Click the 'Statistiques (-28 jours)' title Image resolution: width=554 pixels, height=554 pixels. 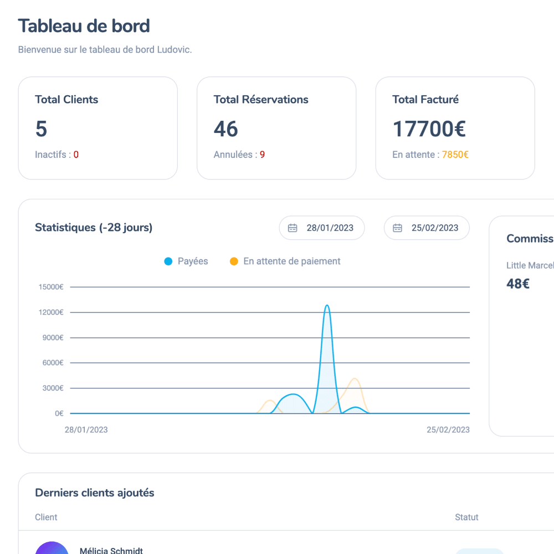pos(94,228)
